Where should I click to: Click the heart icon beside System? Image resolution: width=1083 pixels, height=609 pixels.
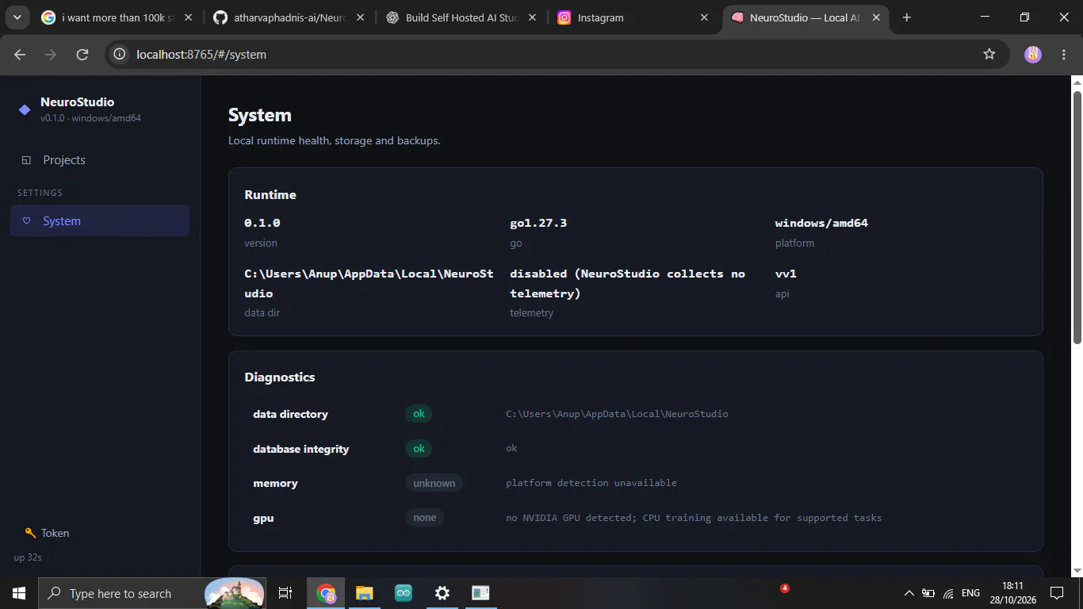[x=26, y=221]
